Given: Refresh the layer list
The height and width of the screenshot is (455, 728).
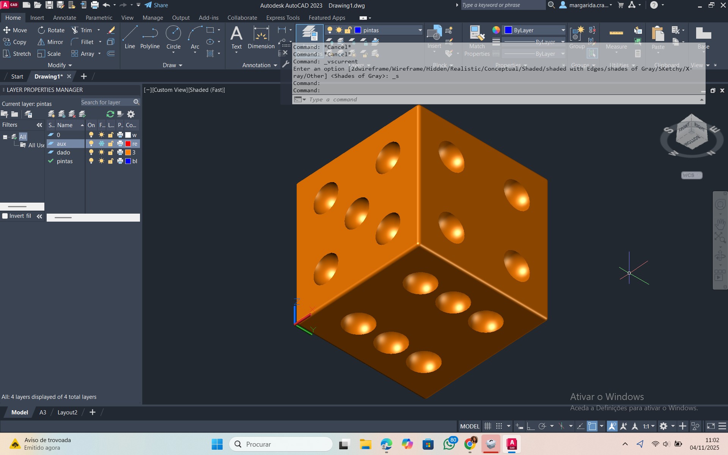Looking at the screenshot, I should 110,114.
